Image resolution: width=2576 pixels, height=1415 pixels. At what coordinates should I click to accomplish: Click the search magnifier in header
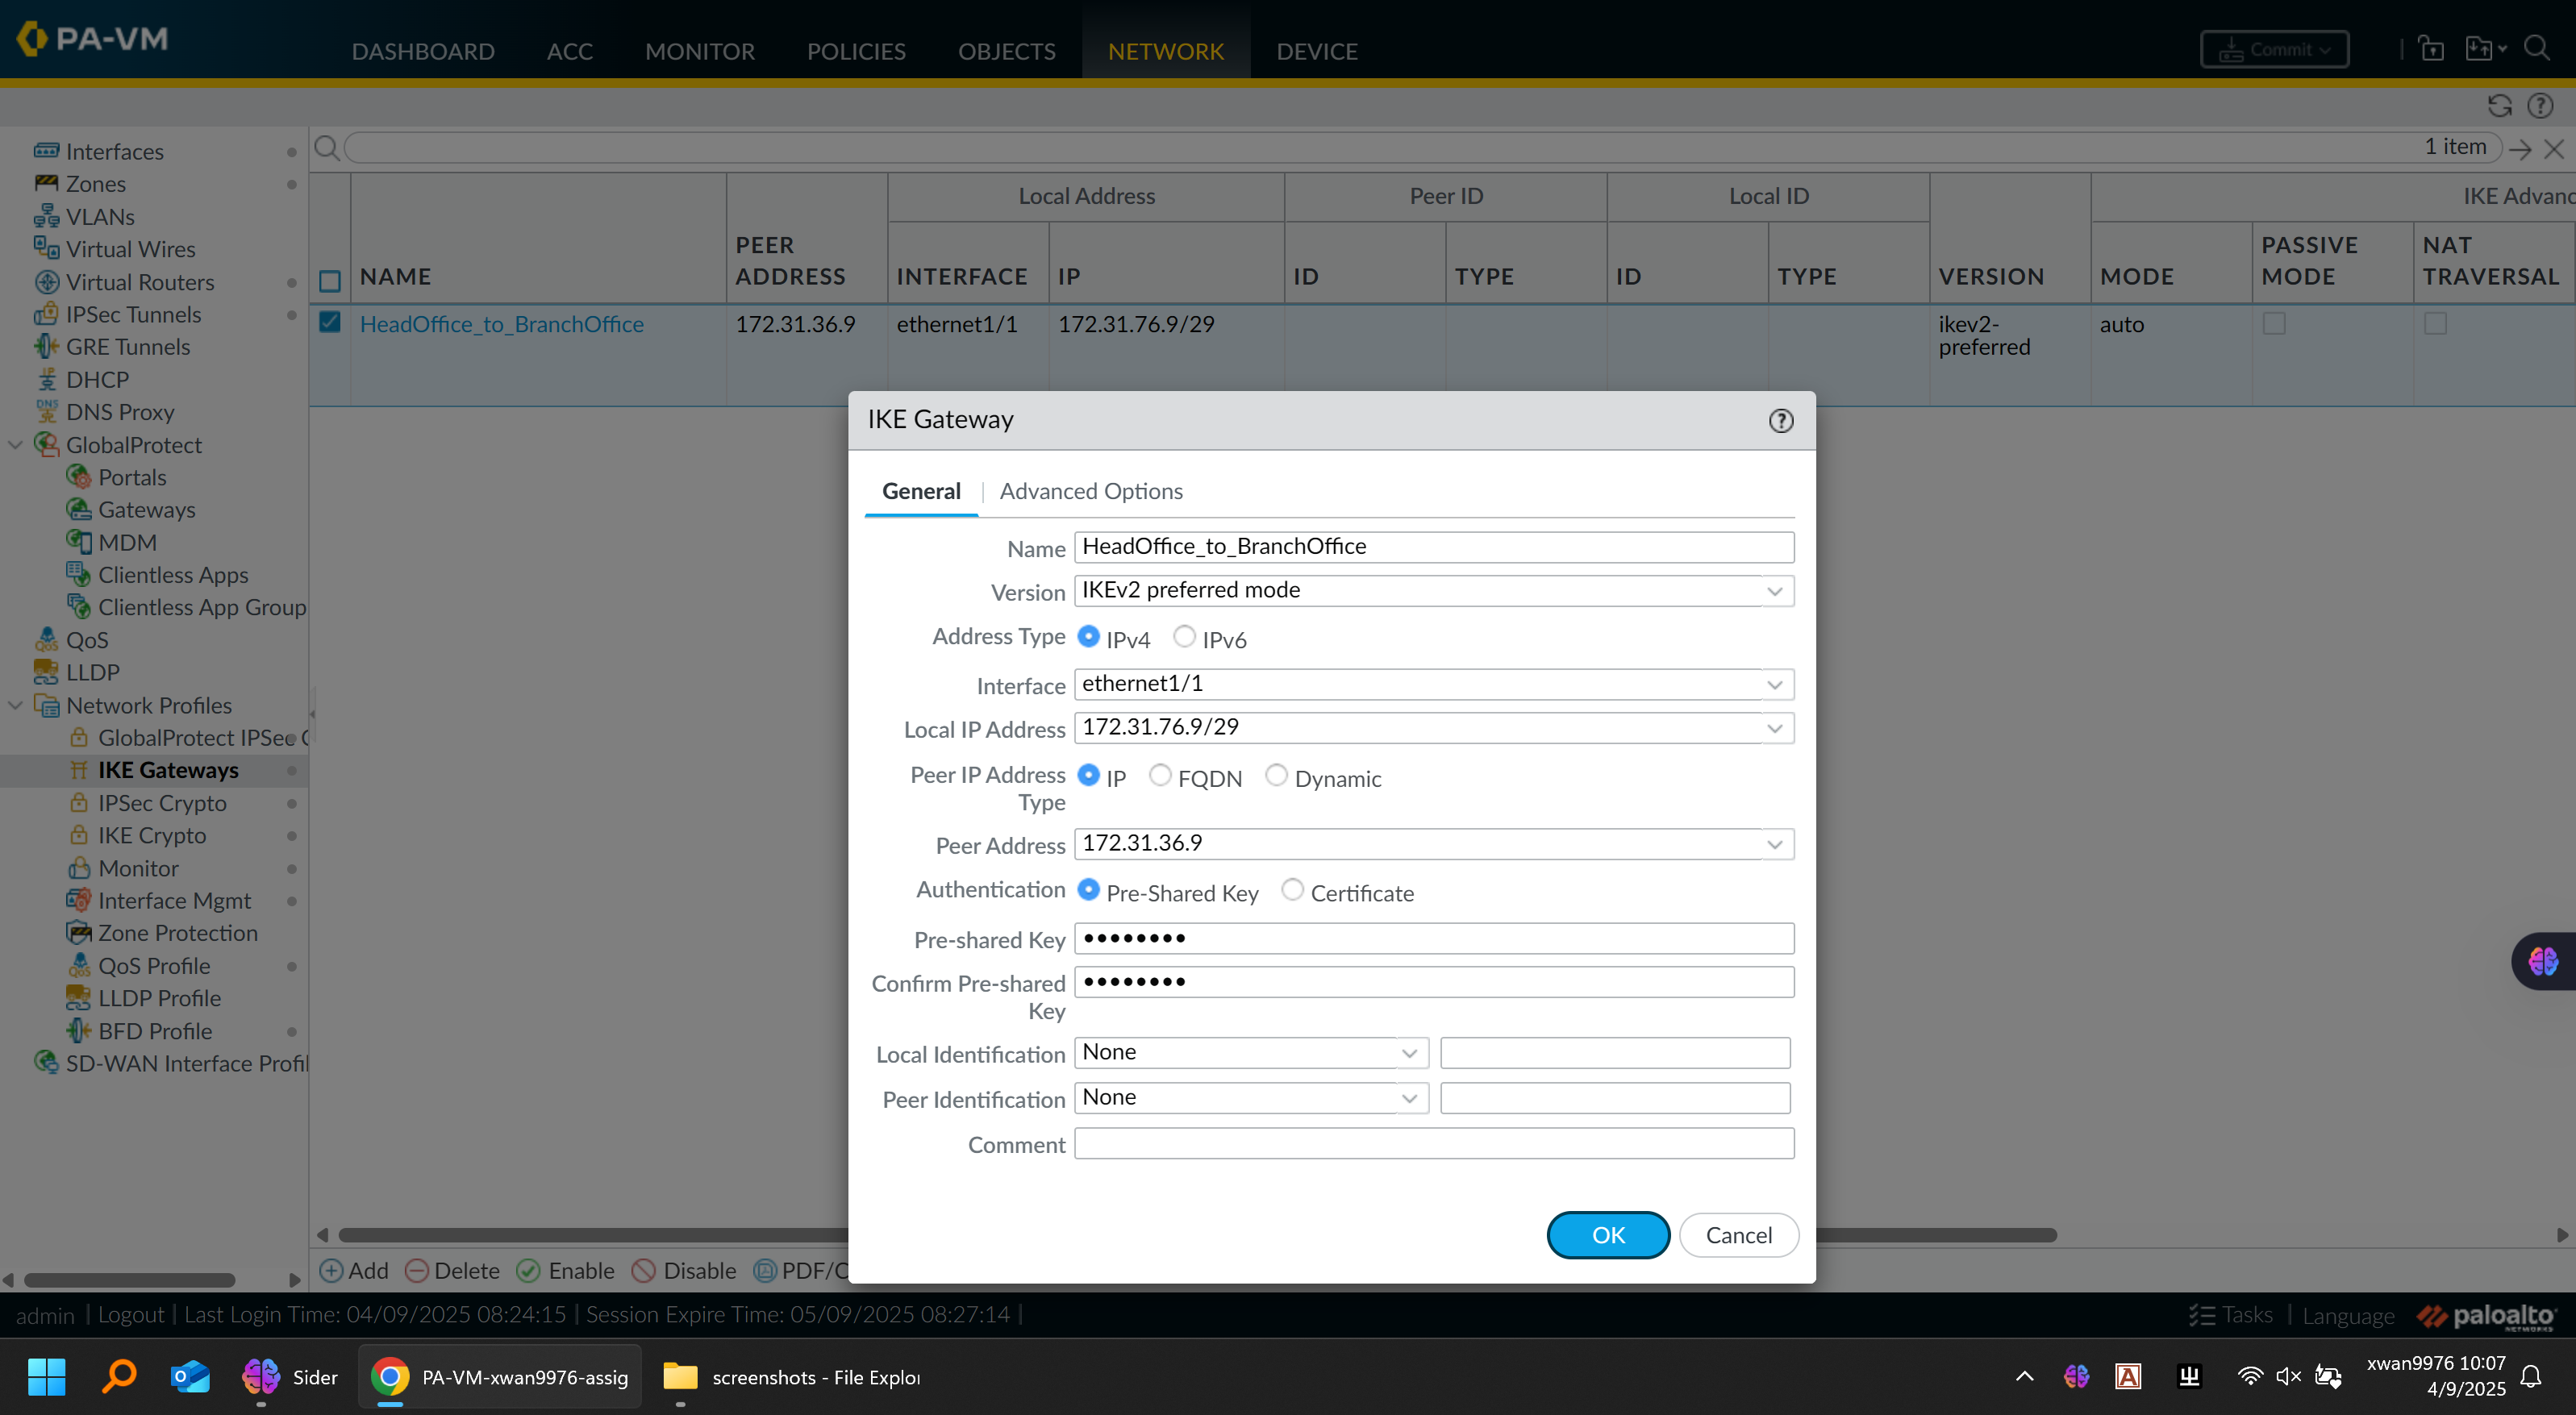click(2536, 48)
